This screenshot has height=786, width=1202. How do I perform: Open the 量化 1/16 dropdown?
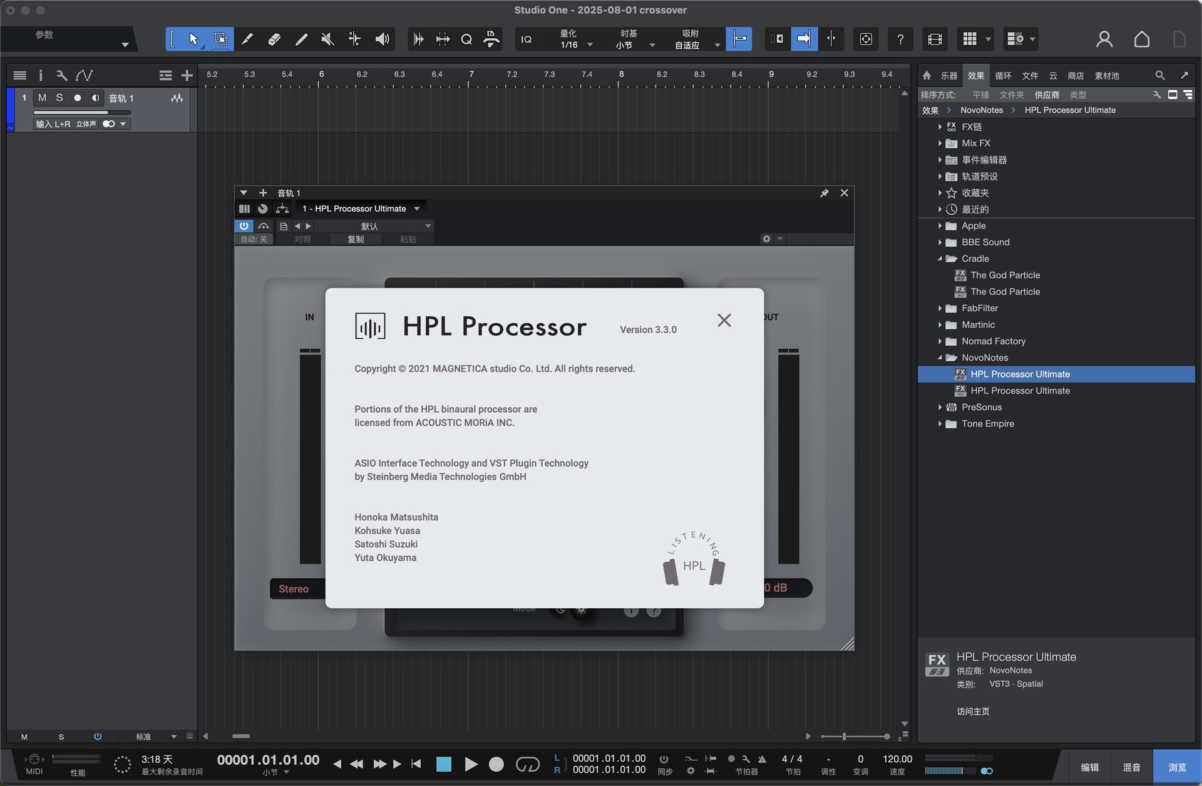576,39
